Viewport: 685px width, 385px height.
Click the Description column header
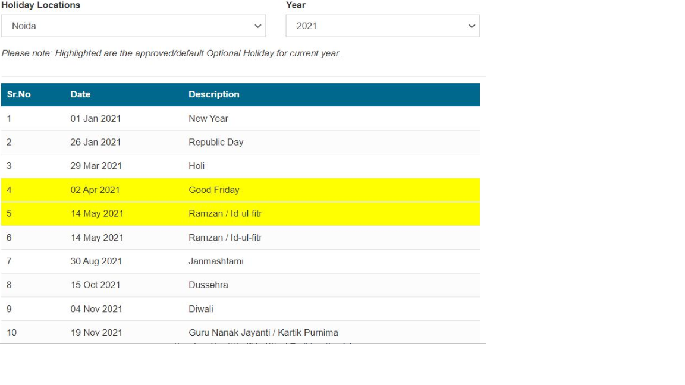pyautogui.click(x=214, y=94)
